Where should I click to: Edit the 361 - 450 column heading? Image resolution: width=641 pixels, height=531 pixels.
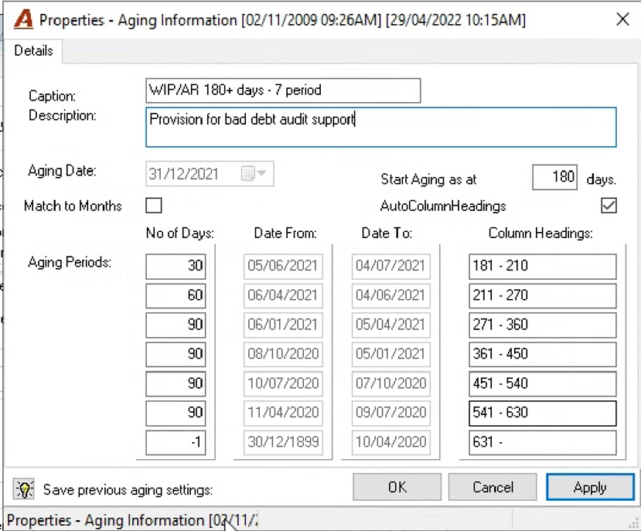click(543, 354)
